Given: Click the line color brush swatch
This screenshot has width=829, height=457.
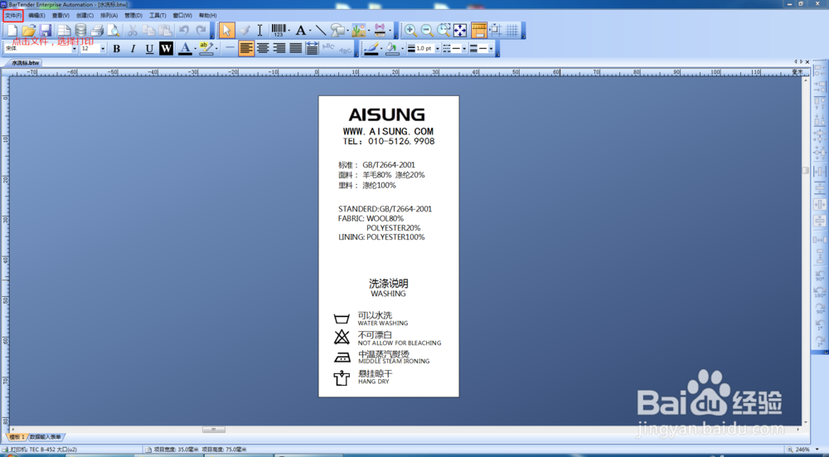Looking at the screenshot, I should pos(372,49).
